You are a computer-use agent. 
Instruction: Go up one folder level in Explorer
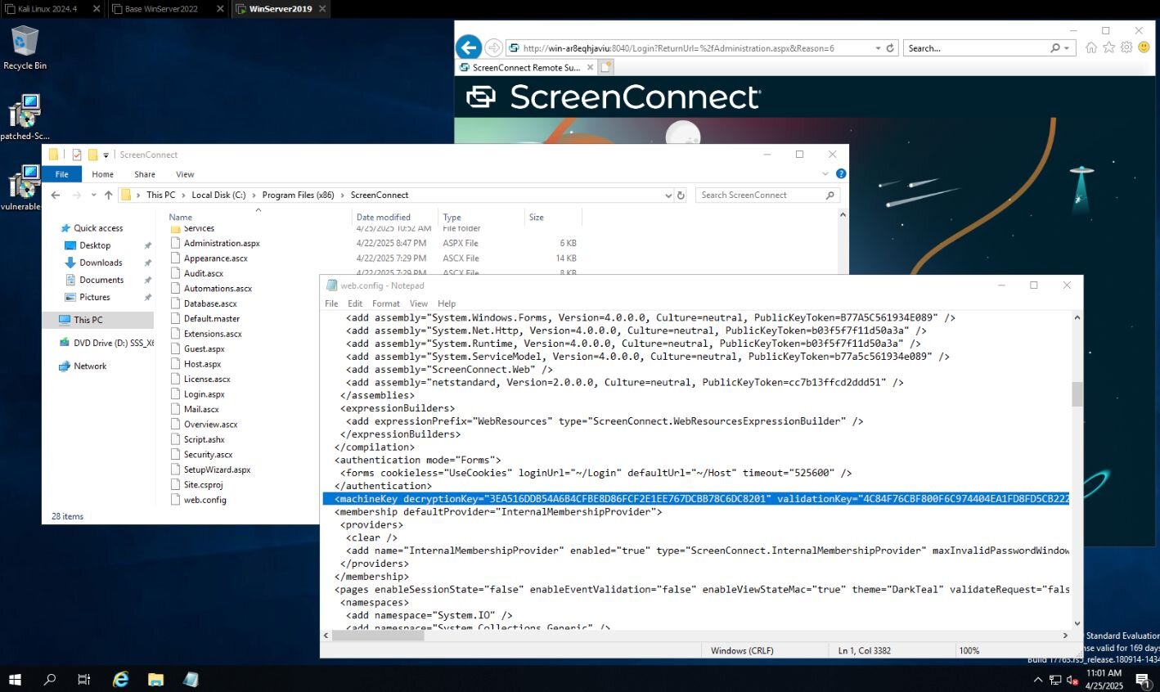point(108,195)
